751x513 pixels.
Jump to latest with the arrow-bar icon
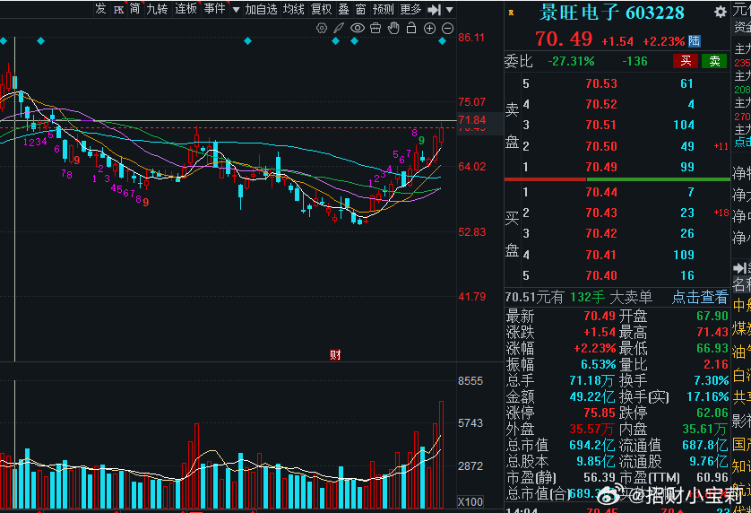[435, 10]
